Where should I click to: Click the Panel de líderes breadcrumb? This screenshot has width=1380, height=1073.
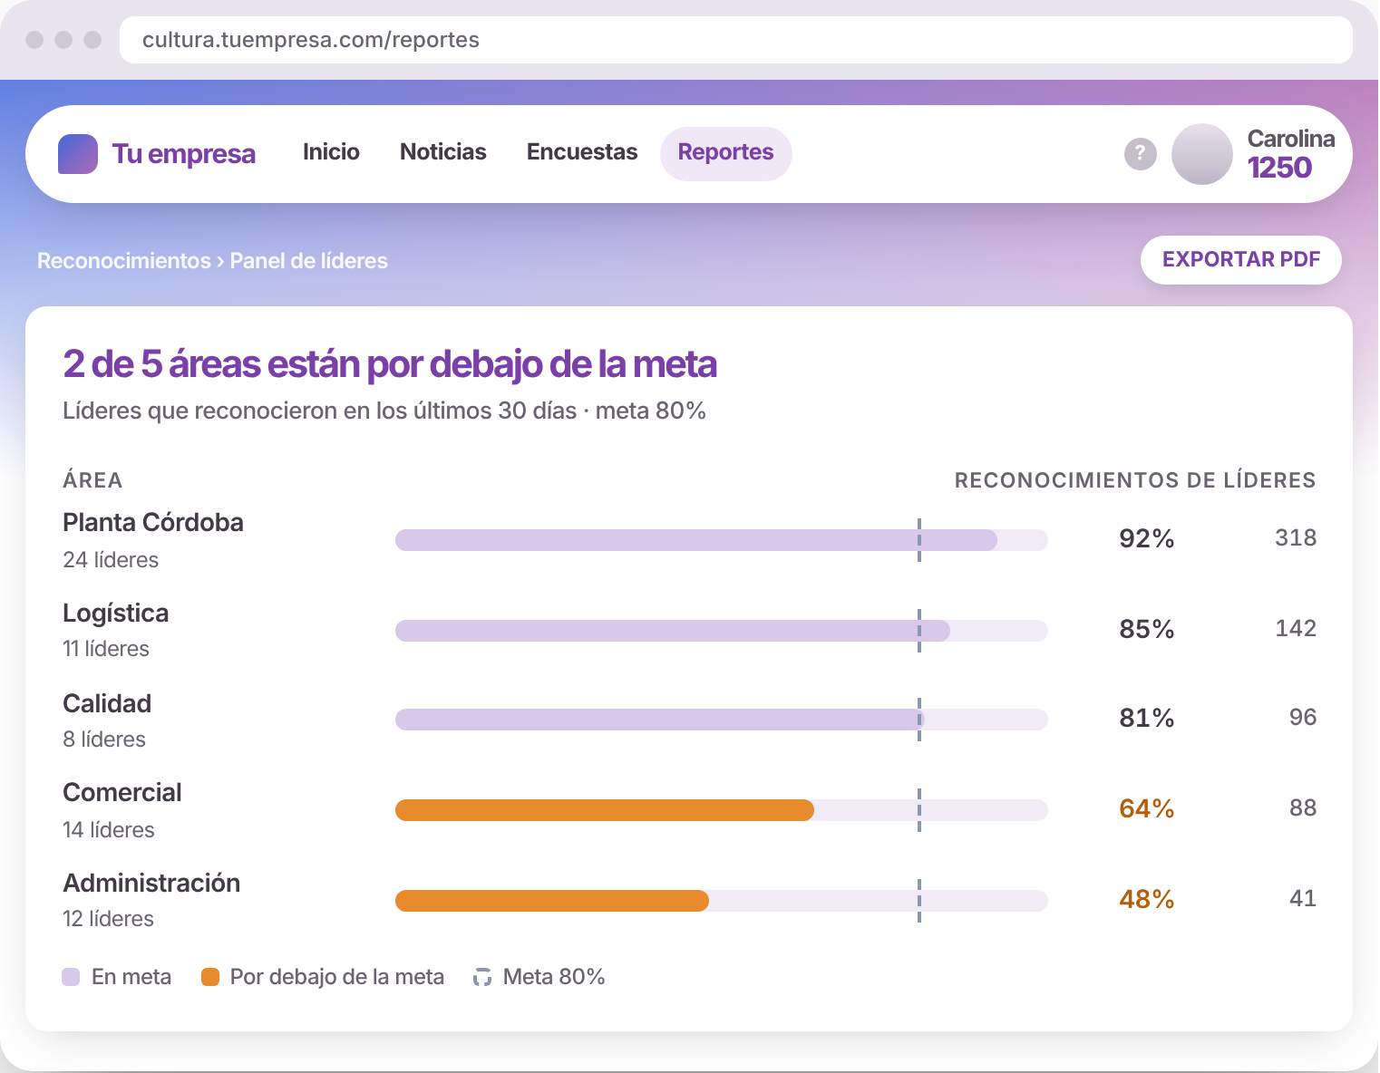[309, 261]
